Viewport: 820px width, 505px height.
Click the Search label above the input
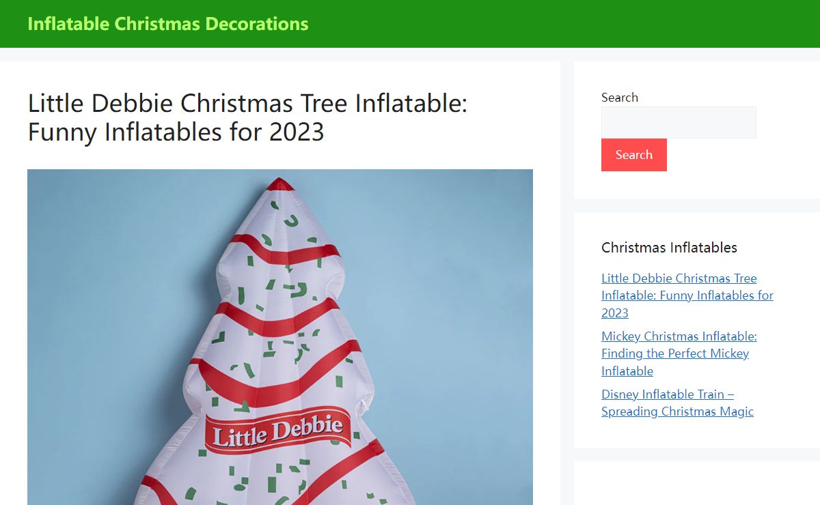[x=619, y=98]
